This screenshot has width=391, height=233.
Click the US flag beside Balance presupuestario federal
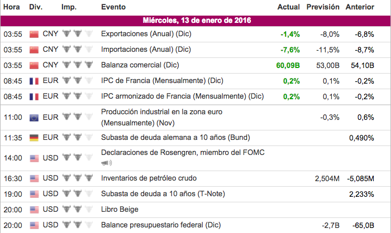click(34, 225)
